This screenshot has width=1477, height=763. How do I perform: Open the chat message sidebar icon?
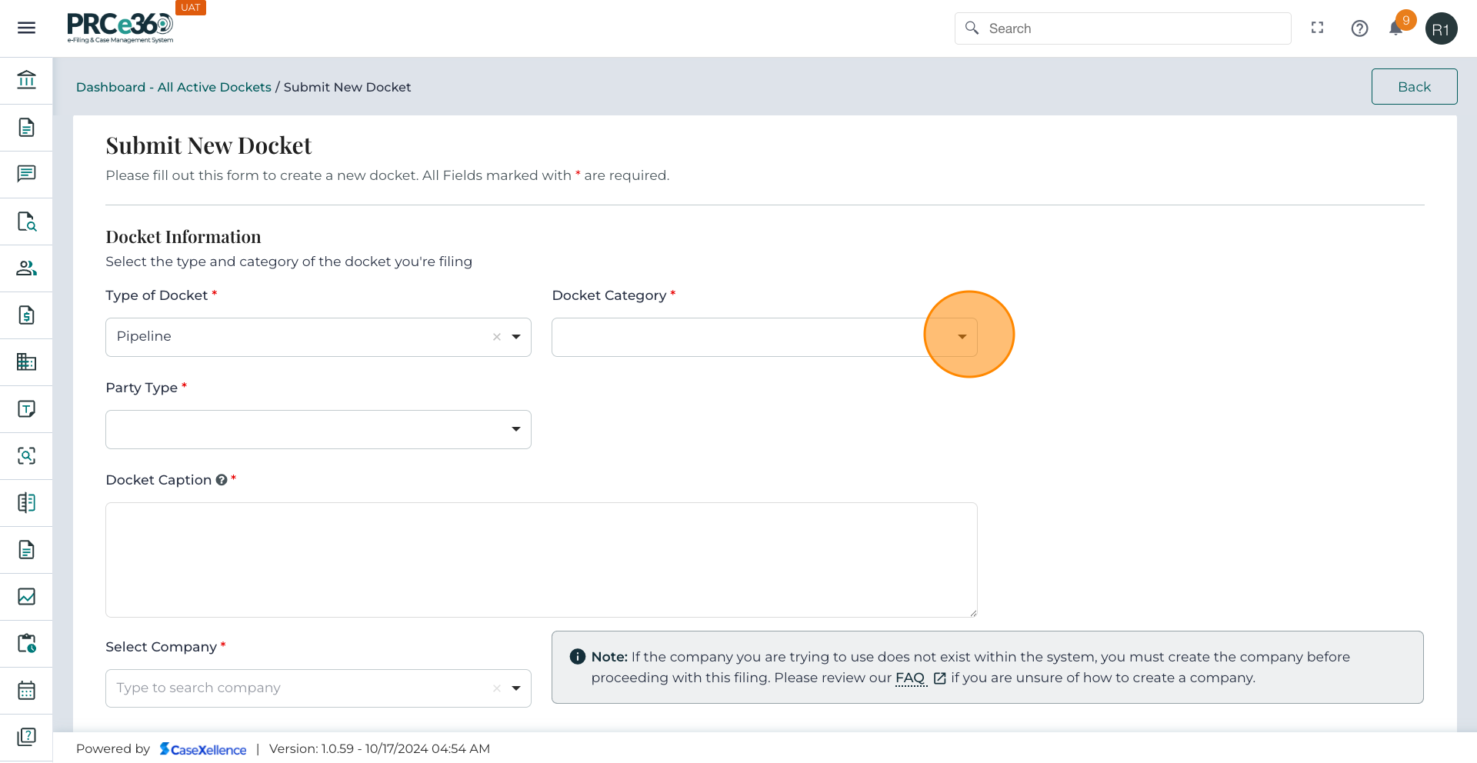tap(26, 174)
